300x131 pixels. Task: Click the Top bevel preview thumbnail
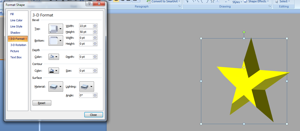point(53,29)
